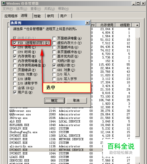Check the 基本优先级 option
The width and height of the screenshot is (147, 164).
pyautogui.click(x=54, y=56)
